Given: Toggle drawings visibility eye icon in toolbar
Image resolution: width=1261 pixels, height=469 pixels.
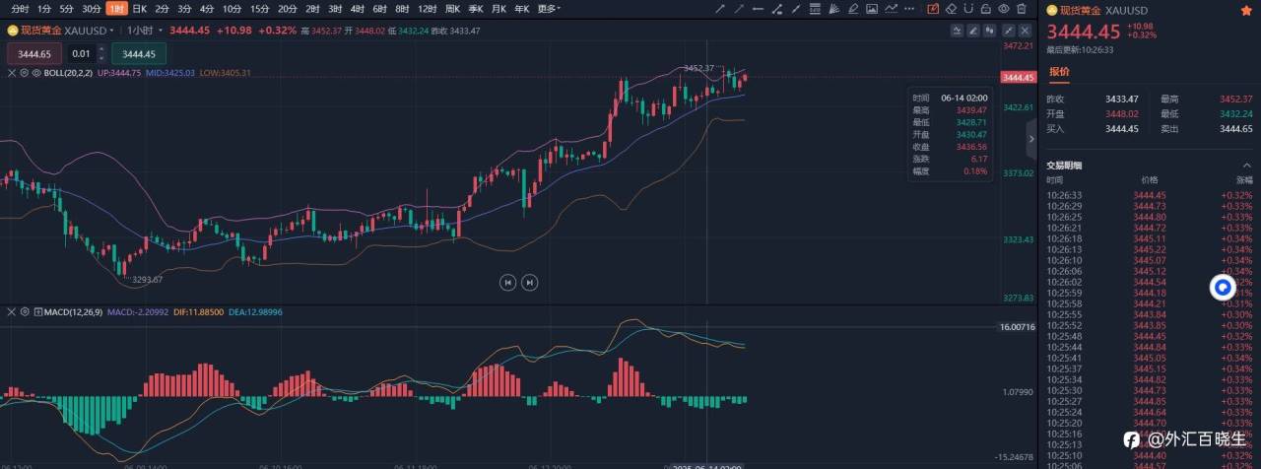Looking at the screenshot, I should 1004,9.
